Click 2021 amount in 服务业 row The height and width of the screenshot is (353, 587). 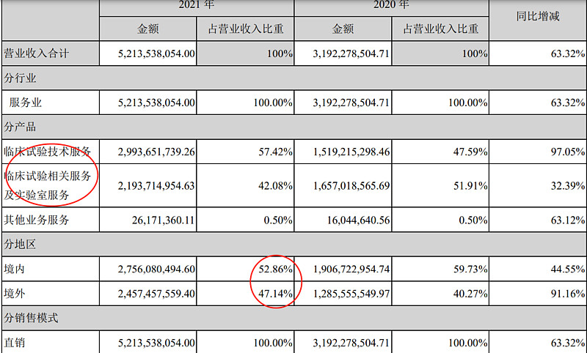156,103
